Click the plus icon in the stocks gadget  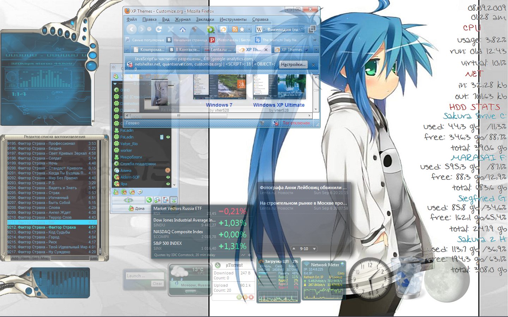249,255
